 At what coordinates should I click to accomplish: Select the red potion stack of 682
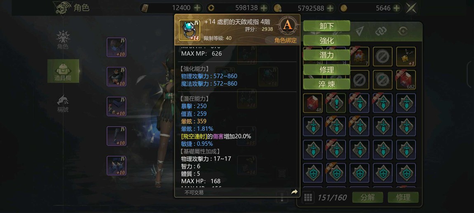(406, 80)
